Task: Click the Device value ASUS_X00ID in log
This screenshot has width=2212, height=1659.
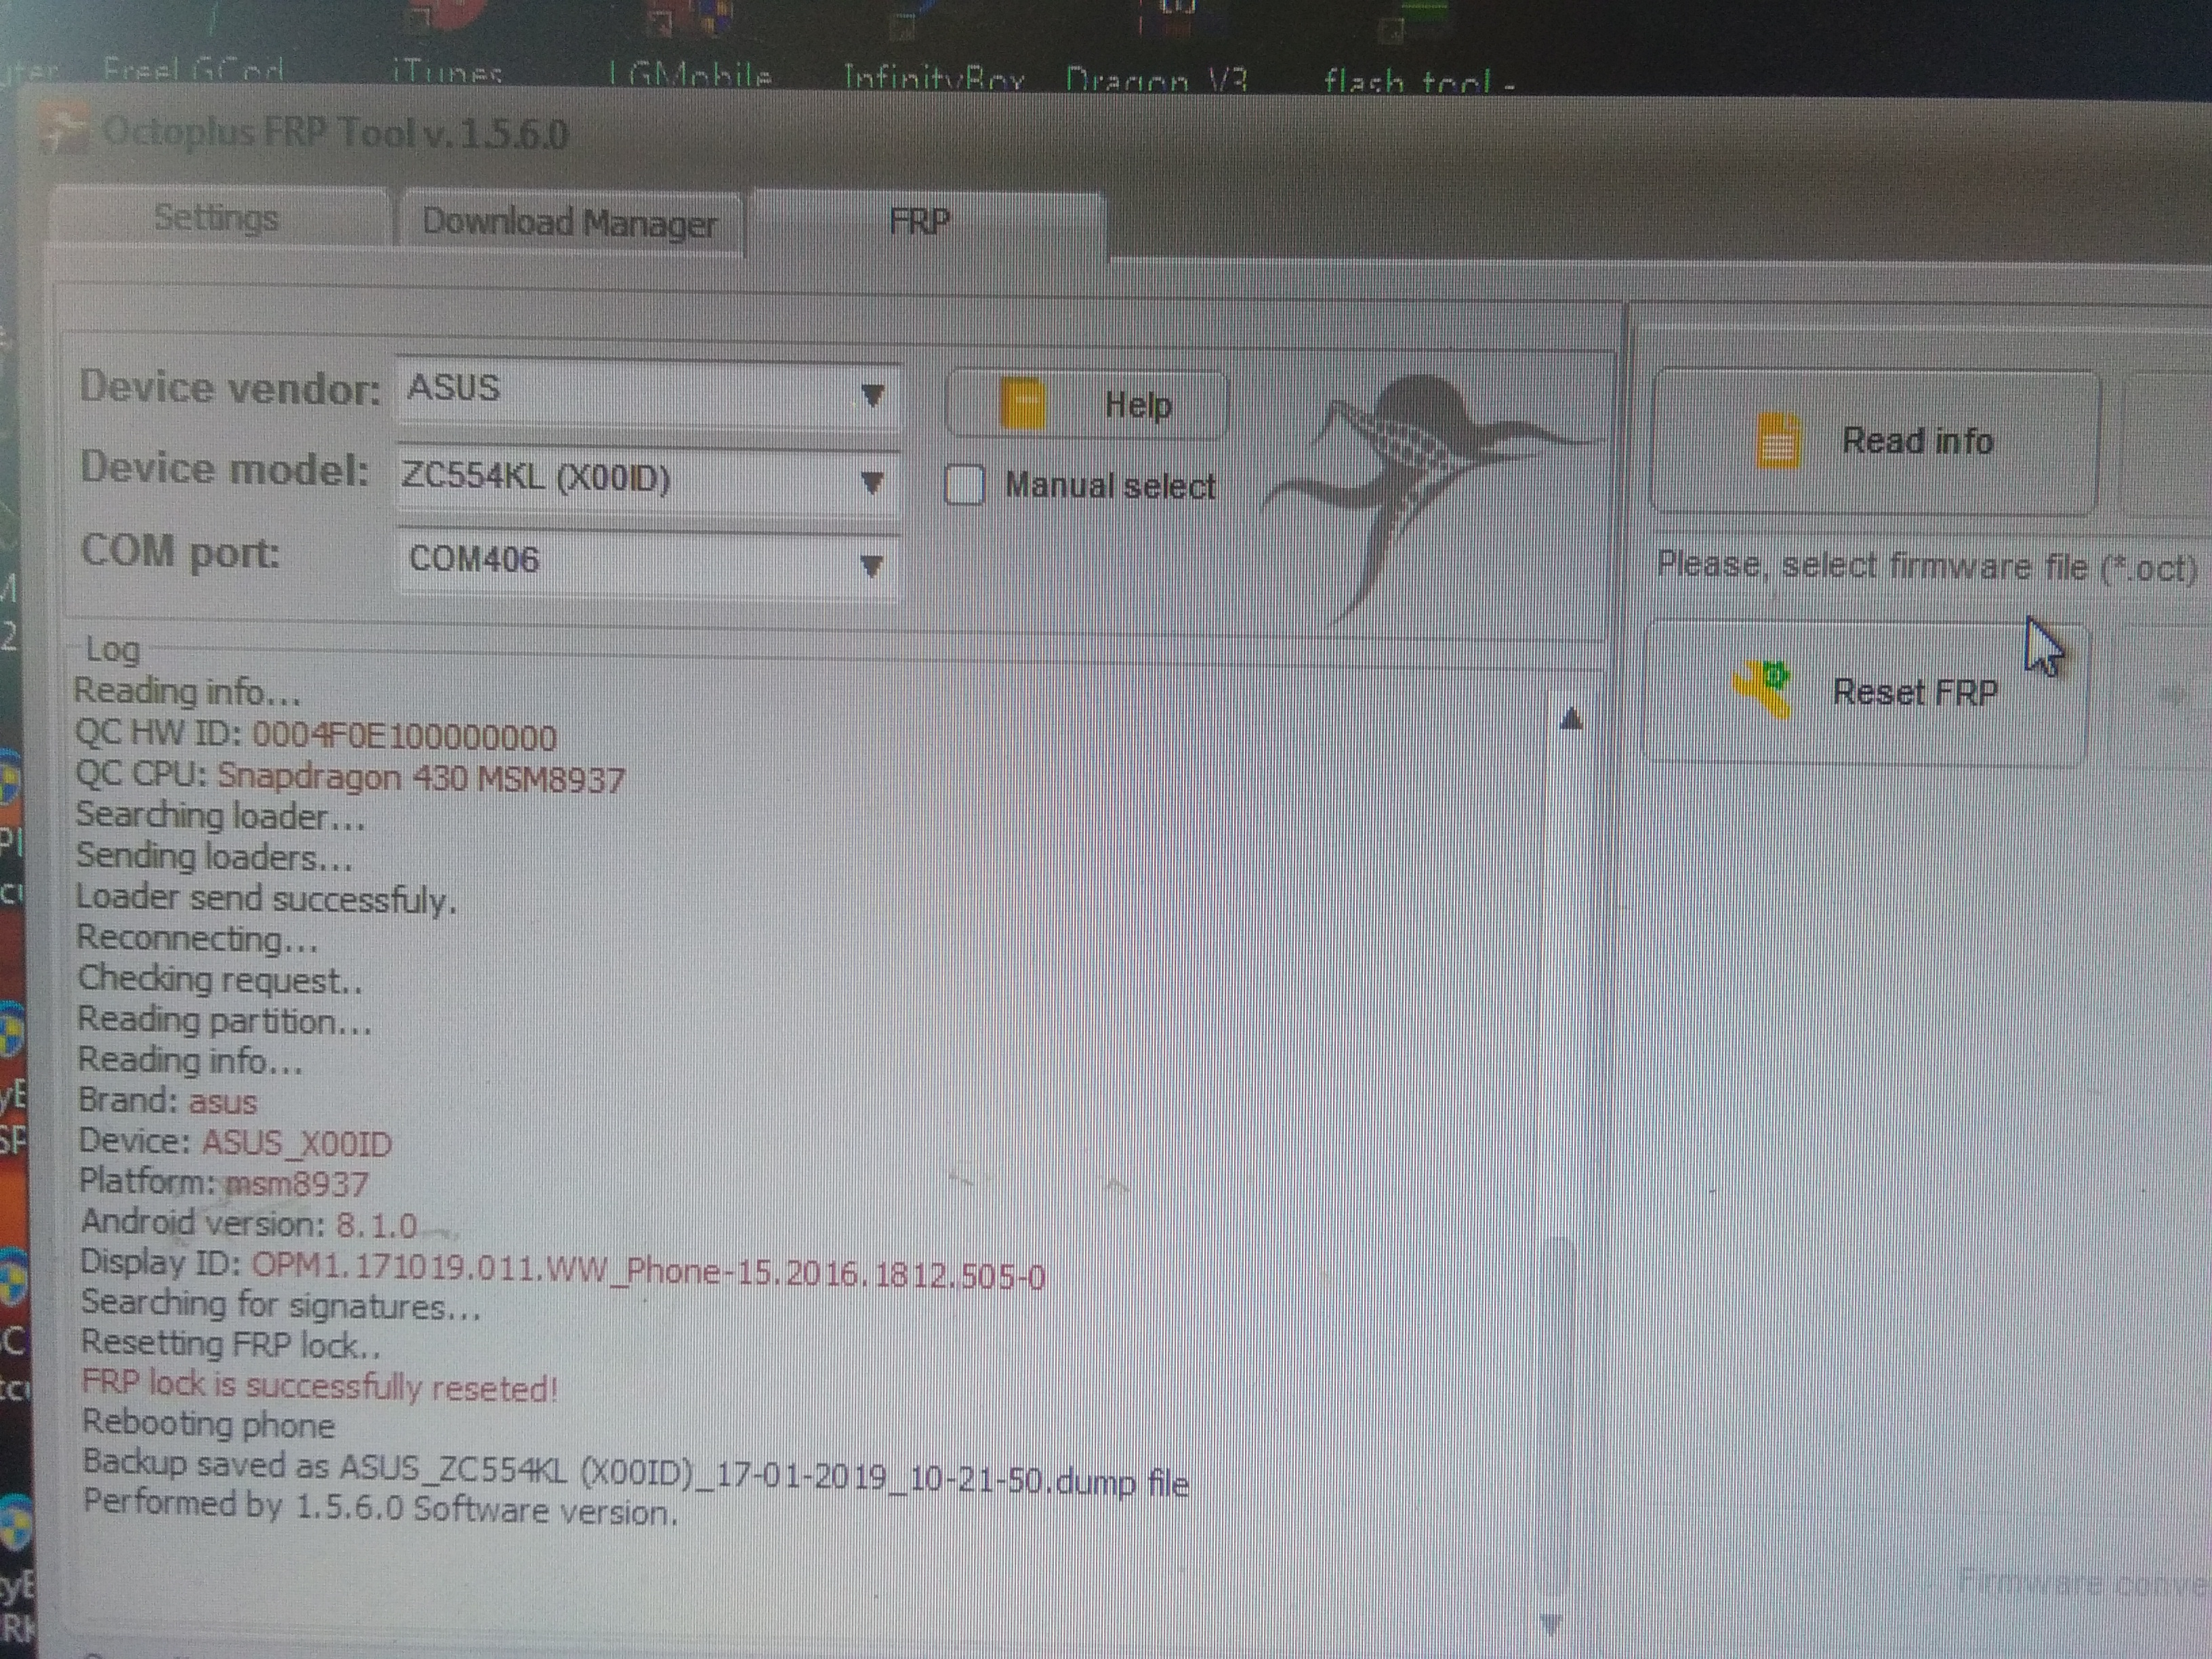Action: 297,1143
